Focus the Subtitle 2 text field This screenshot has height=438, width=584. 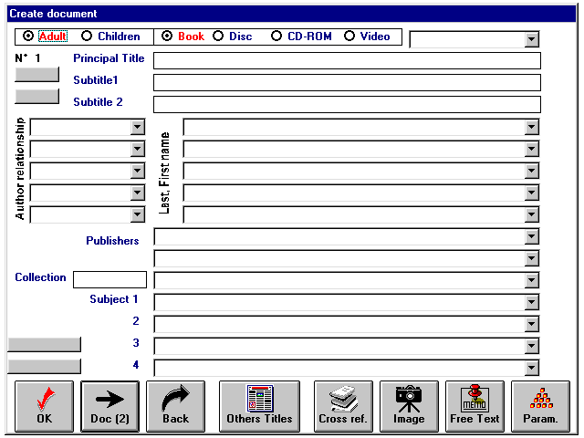pos(347,104)
